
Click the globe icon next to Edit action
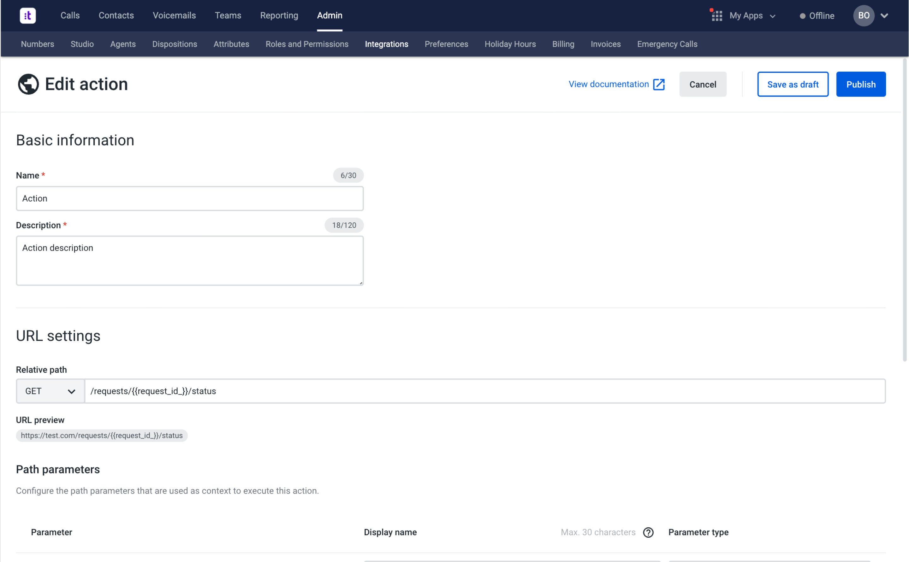(28, 84)
